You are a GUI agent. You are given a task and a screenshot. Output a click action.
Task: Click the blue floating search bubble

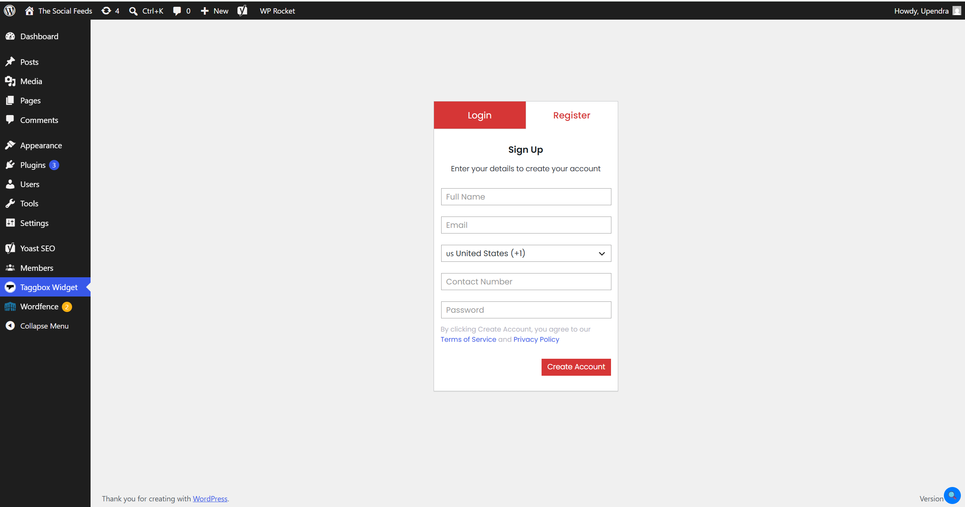click(x=952, y=495)
